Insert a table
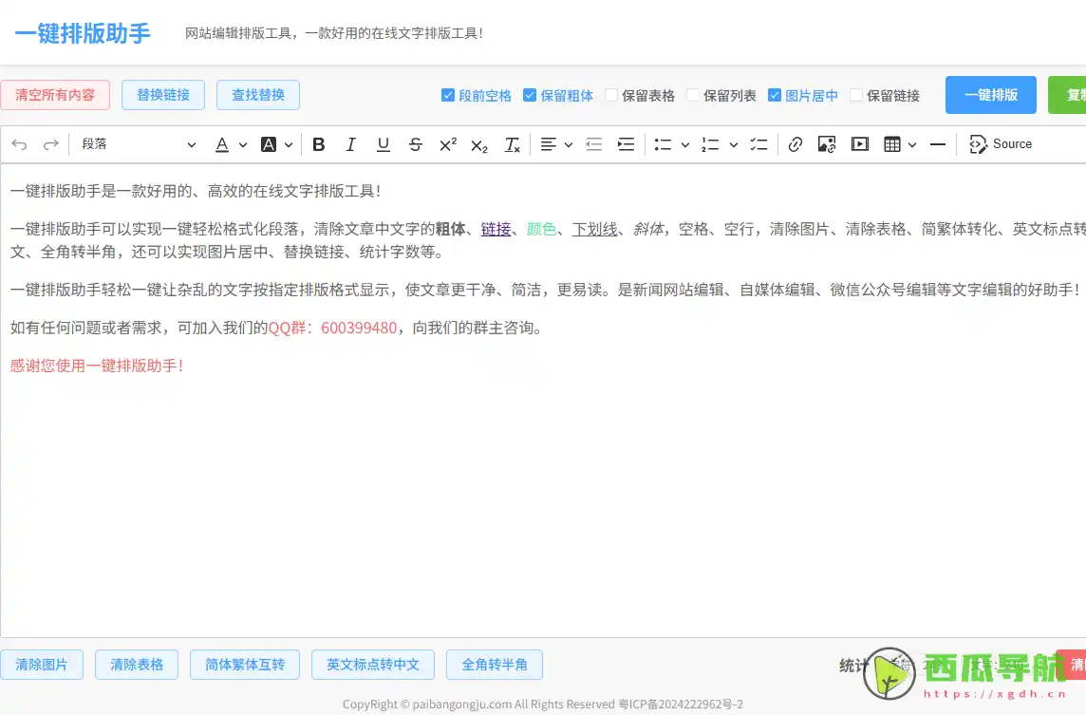The image size is (1086, 715). [892, 144]
